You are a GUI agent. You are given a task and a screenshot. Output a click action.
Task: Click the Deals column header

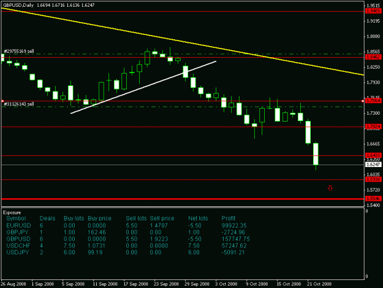[x=48, y=218]
